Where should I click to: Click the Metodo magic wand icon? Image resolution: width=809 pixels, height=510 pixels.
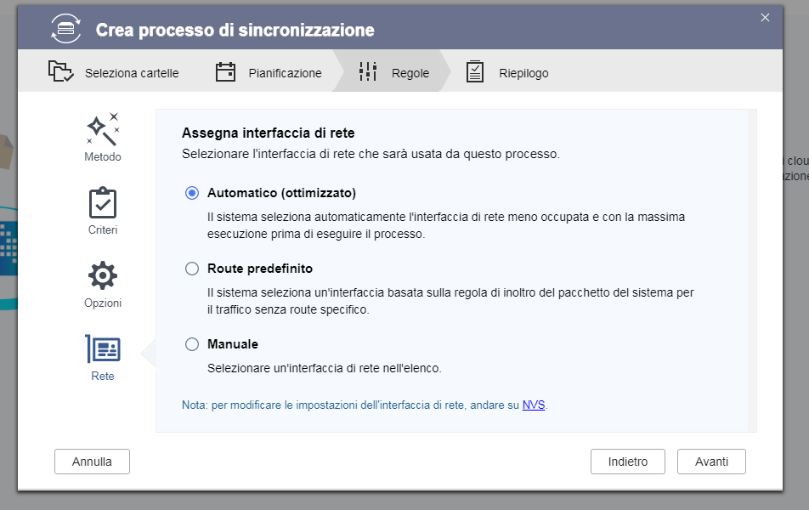[103, 128]
